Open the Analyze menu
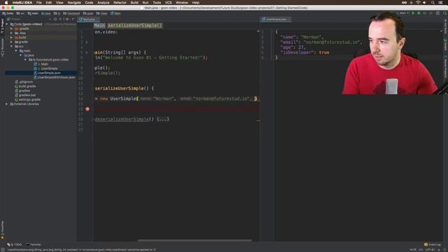Image resolution: width=448 pixels, height=252 pixels. 104,3
